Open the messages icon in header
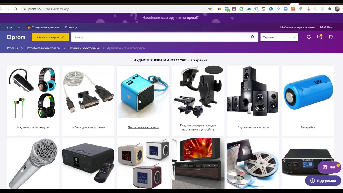343x193 pixels. (319, 37)
